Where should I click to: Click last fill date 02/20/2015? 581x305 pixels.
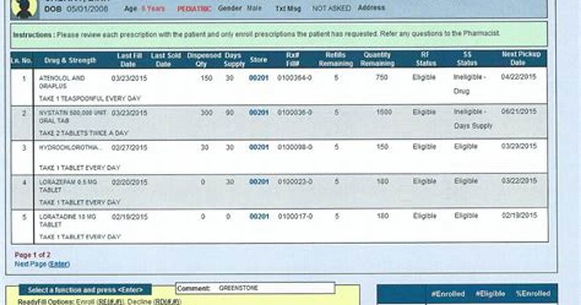pyautogui.click(x=129, y=182)
